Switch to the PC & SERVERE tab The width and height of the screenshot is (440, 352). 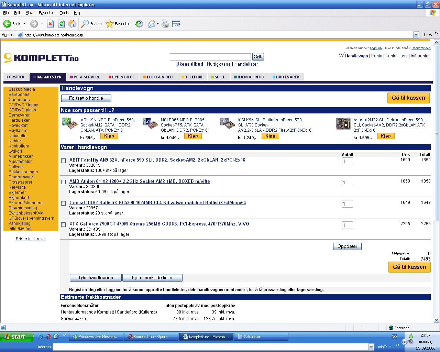click(x=85, y=77)
